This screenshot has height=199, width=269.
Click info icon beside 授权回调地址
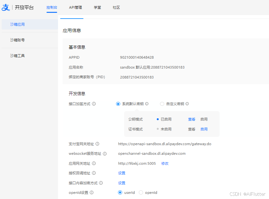click(x=94, y=173)
